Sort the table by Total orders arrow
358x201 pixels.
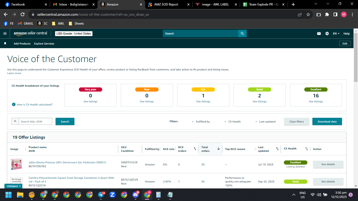(x=219, y=149)
